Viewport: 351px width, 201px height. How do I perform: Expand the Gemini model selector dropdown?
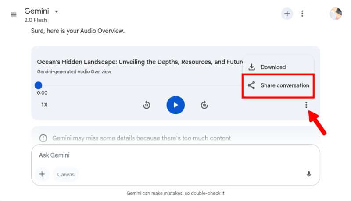point(56,11)
